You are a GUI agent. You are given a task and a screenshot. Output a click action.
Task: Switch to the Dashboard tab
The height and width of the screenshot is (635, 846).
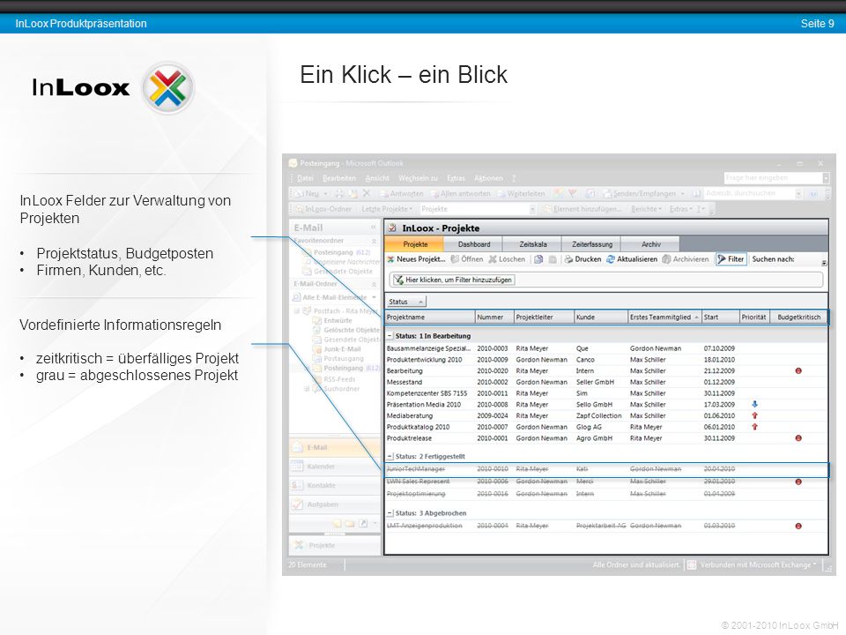474,244
